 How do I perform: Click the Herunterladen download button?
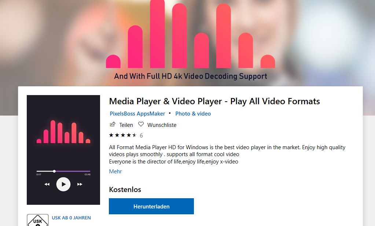[x=151, y=206]
